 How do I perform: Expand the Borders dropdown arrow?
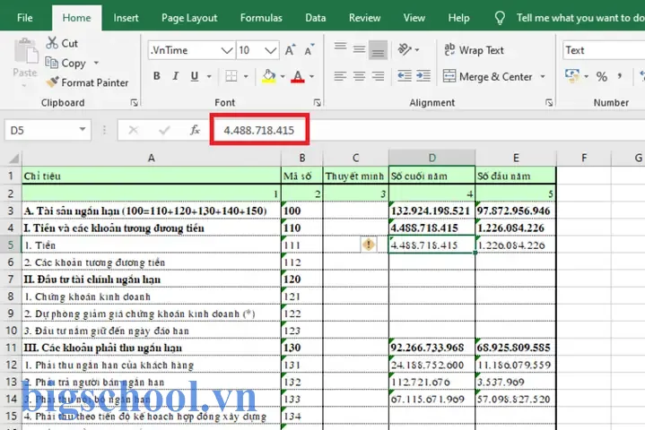point(246,76)
